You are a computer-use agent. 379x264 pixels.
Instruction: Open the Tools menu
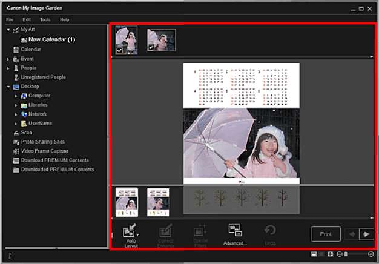45,19
